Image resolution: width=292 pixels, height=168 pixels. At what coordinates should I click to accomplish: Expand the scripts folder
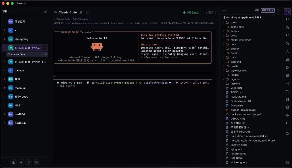tap(223, 31)
